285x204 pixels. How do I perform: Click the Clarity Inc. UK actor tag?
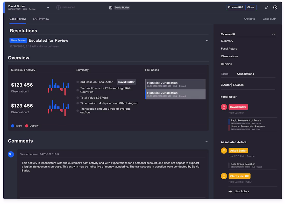click(x=239, y=176)
